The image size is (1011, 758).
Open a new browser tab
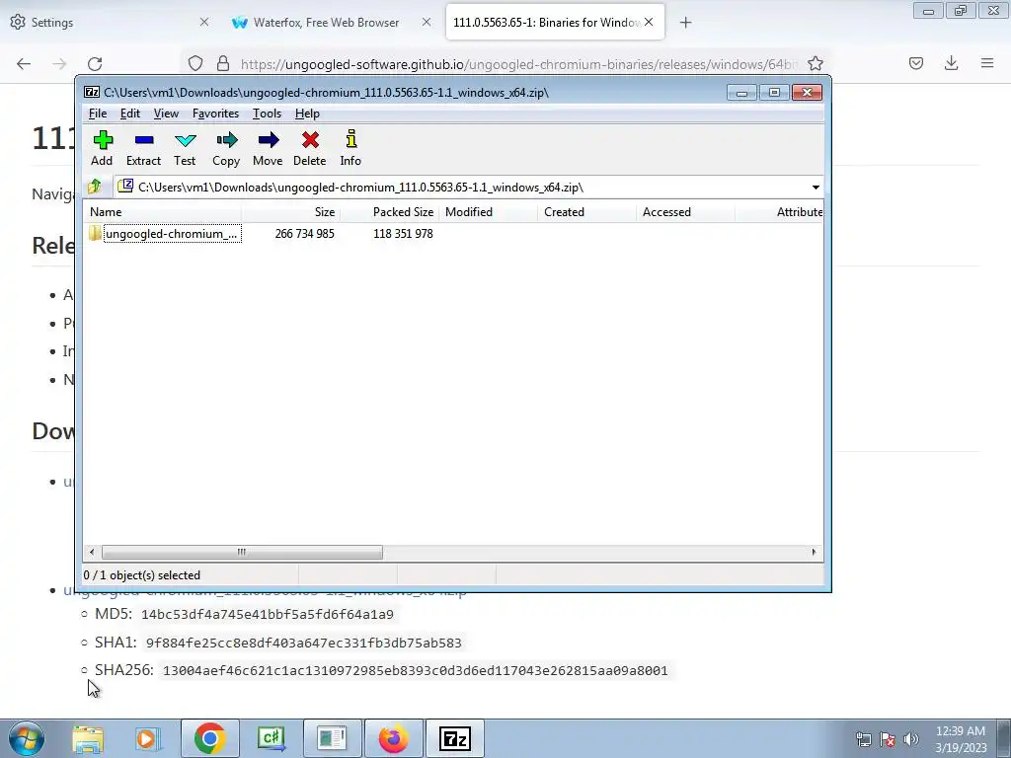click(685, 23)
